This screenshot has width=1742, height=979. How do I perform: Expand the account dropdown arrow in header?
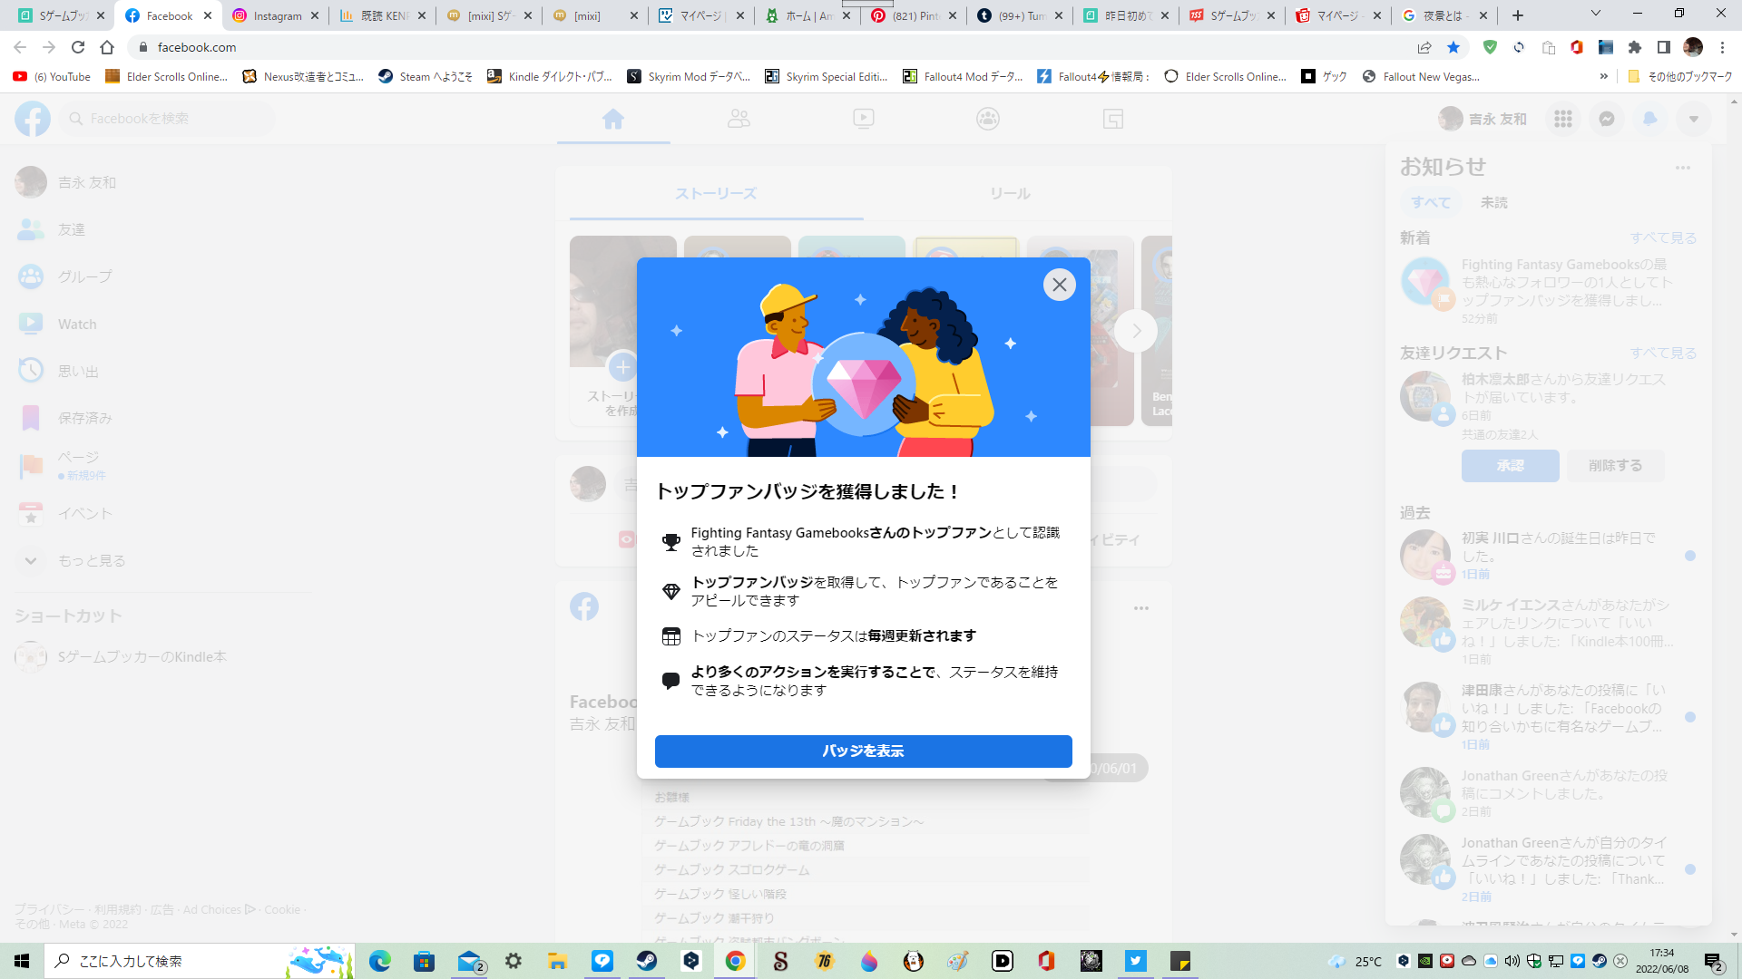coord(1693,119)
